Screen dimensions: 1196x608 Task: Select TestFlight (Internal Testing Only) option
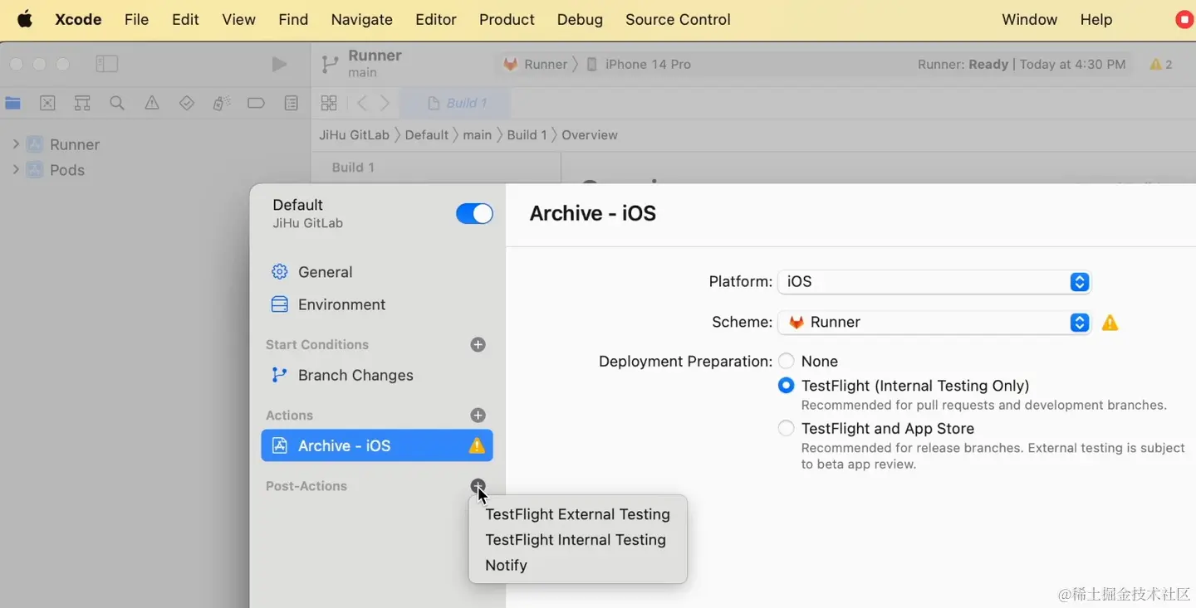786,386
